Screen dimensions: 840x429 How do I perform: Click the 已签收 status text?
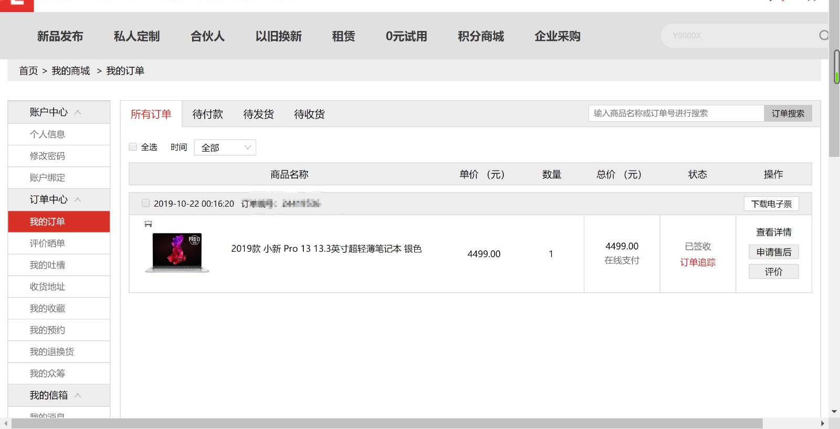(x=698, y=246)
